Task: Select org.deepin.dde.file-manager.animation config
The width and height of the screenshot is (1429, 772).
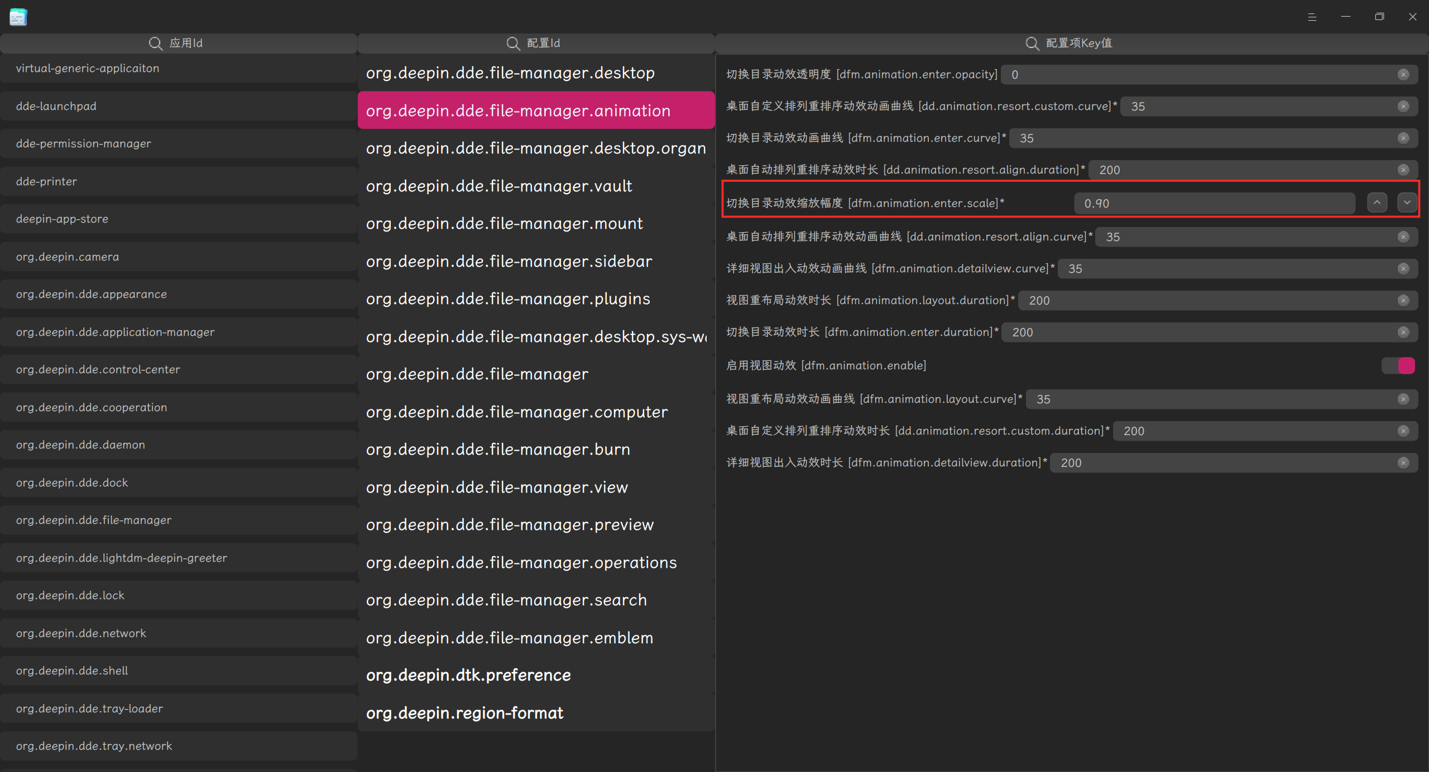Action: pos(536,110)
